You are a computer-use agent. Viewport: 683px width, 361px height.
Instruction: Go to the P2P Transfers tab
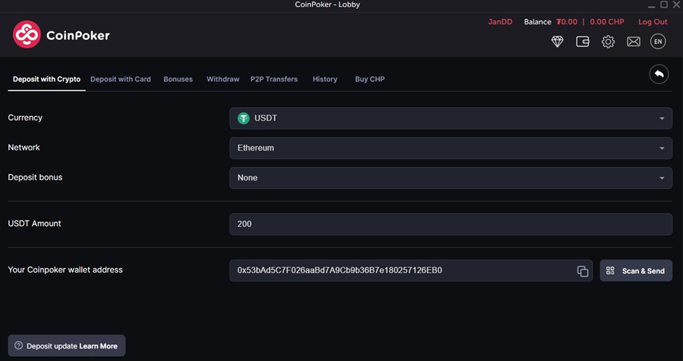pos(274,79)
